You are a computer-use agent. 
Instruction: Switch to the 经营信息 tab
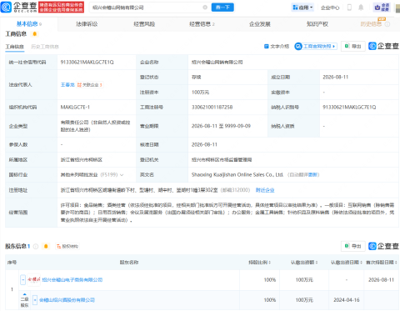pos(202,24)
